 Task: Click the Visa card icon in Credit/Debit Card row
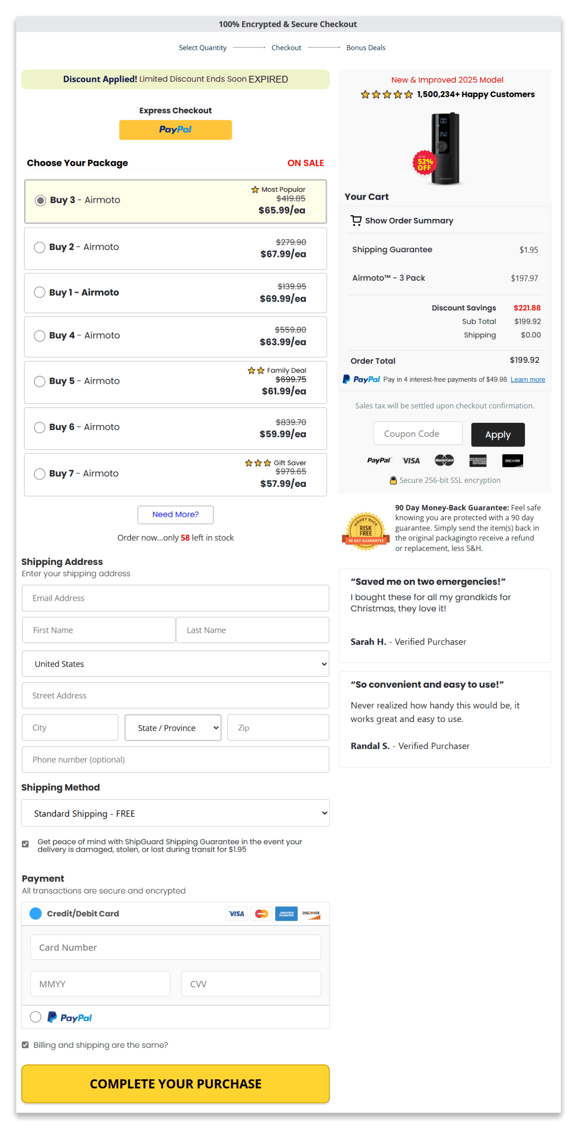point(237,914)
